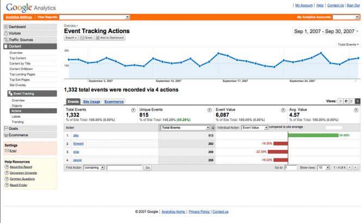The width and height of the screenshot is (362, 223).
Task: Click help icon beside Common Questions
Action: 7,179
